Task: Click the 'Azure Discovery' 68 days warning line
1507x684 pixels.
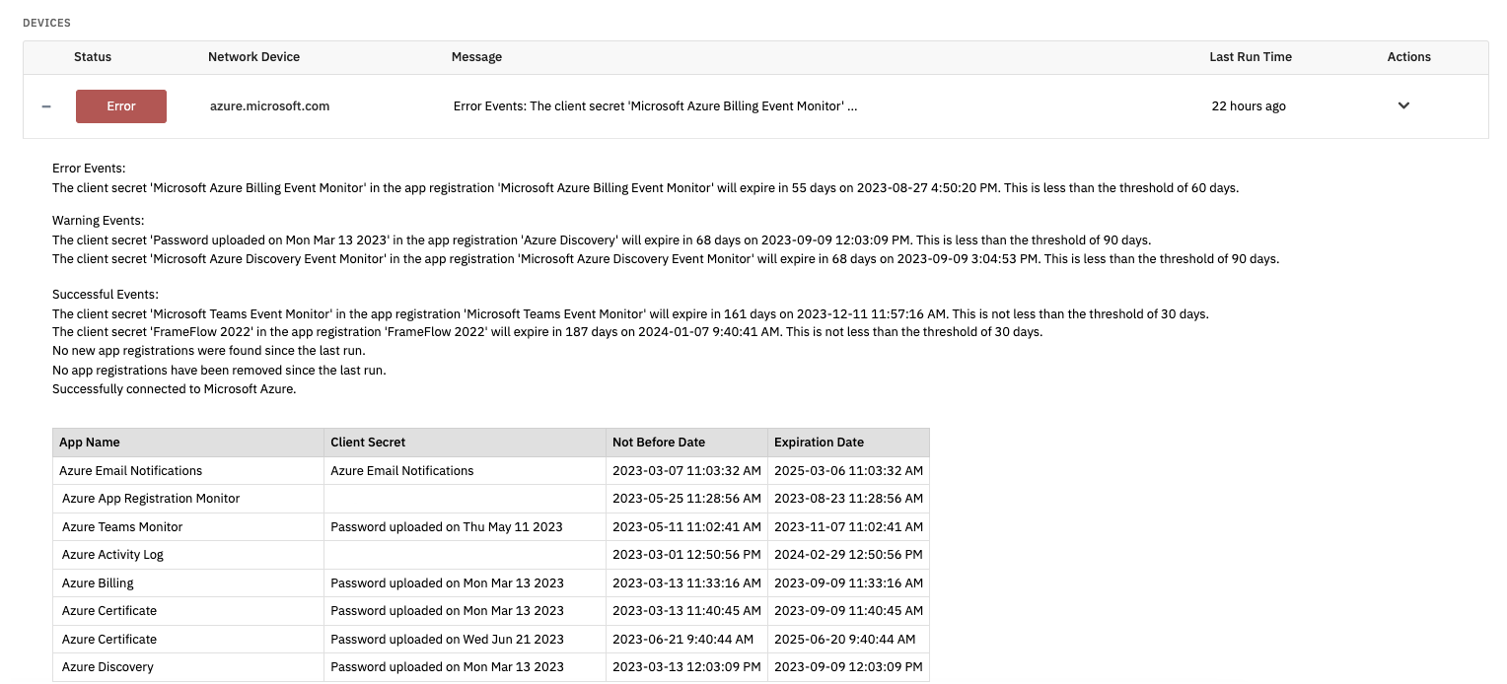Action: pyautogui.click(x=602, y=239)
